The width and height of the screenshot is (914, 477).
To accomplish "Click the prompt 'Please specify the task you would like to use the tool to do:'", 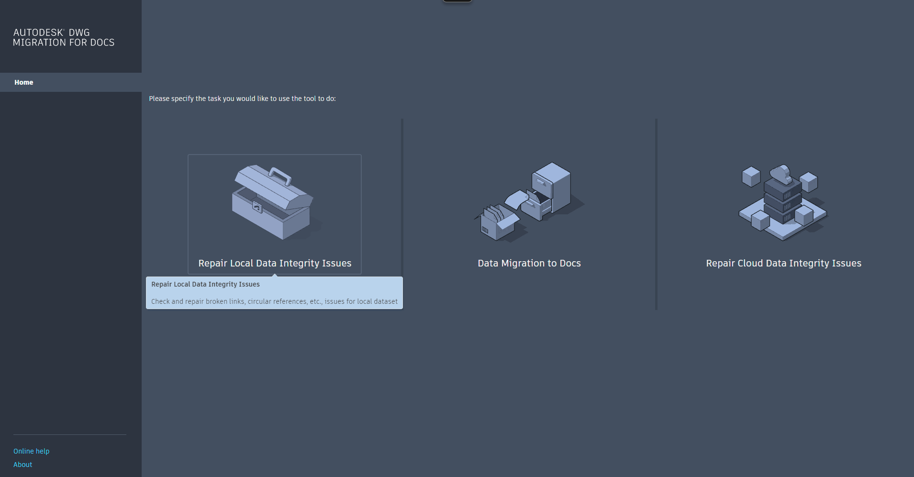I will (242, 99).
